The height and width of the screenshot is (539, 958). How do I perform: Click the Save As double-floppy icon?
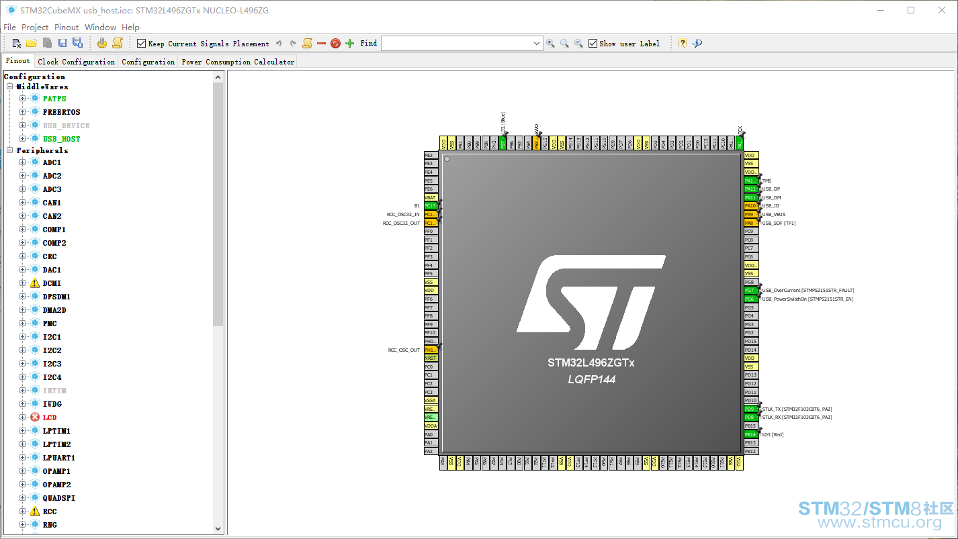(x=77, y=43)
